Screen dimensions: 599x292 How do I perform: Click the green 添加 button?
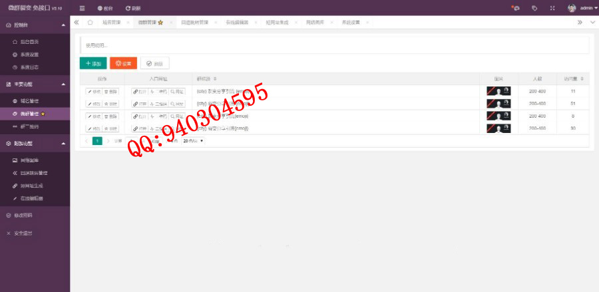click(x=93, y=63)
